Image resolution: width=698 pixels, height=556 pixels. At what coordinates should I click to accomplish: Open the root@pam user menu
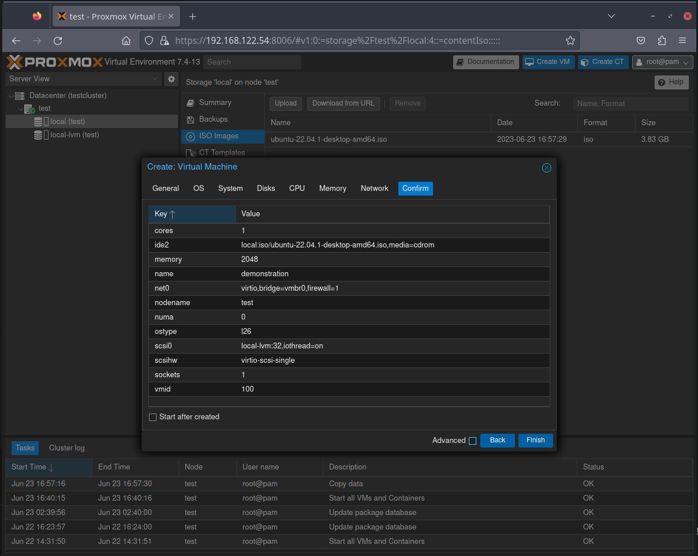point(663,62)
